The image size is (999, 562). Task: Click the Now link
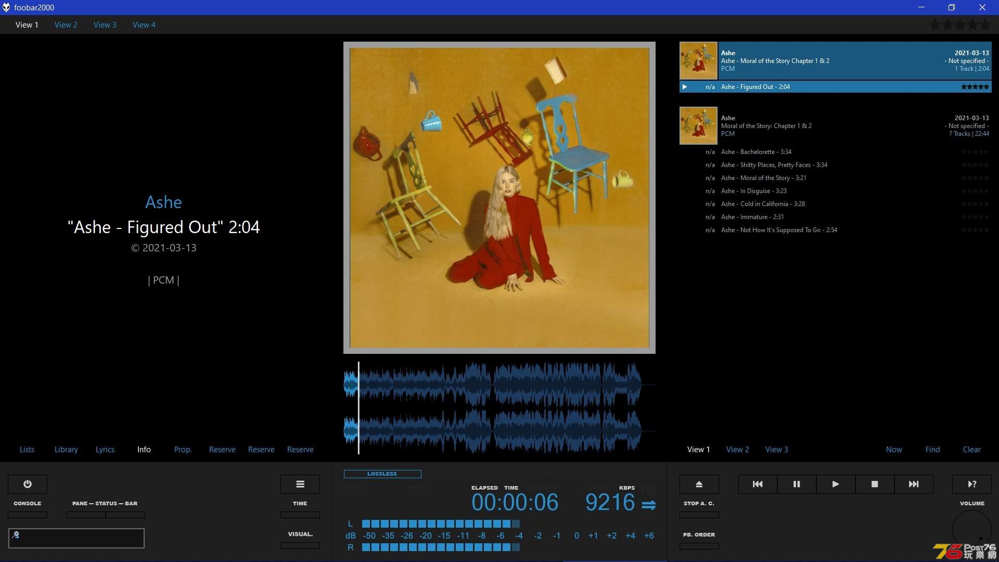coord(894,449)
